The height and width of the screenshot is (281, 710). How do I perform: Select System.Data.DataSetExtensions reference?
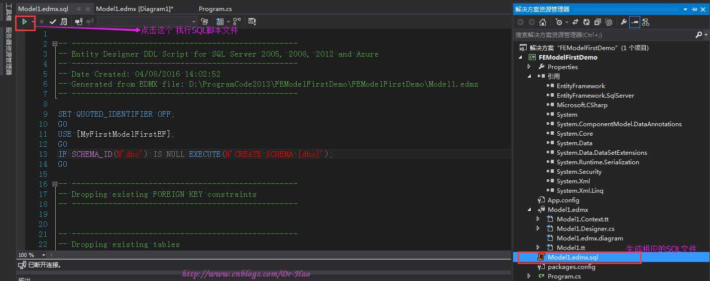(602, 152)
